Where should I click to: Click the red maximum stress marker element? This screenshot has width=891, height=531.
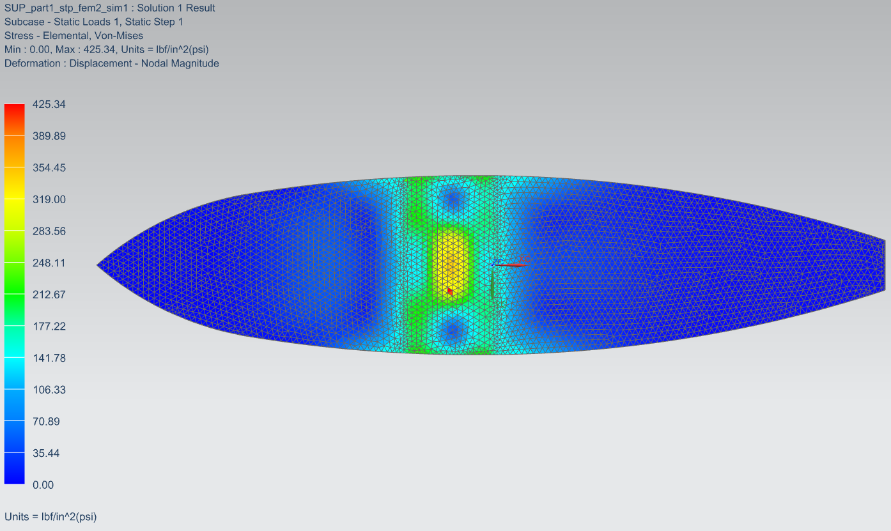coord(450,291)
